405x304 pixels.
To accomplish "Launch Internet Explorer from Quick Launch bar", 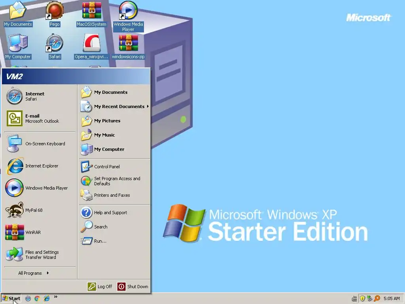I will [47, 298].
